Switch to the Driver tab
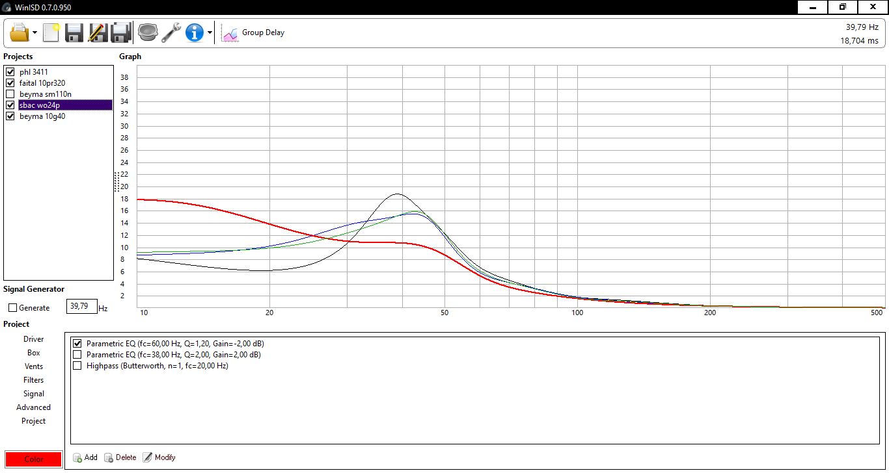889x473 pixels. 34,339
